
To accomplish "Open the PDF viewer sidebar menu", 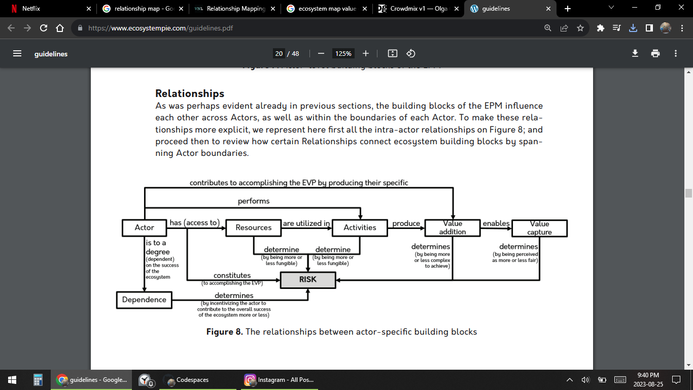I will click(17, 53).
